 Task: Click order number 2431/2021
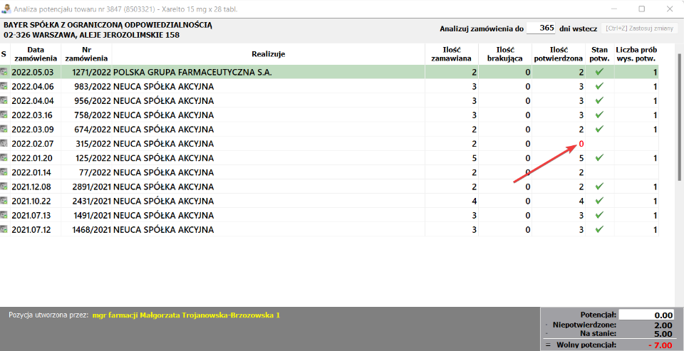tap(90, 201)
